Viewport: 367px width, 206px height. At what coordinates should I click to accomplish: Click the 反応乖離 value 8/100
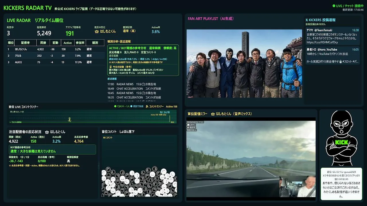click(x=42, y=161)
